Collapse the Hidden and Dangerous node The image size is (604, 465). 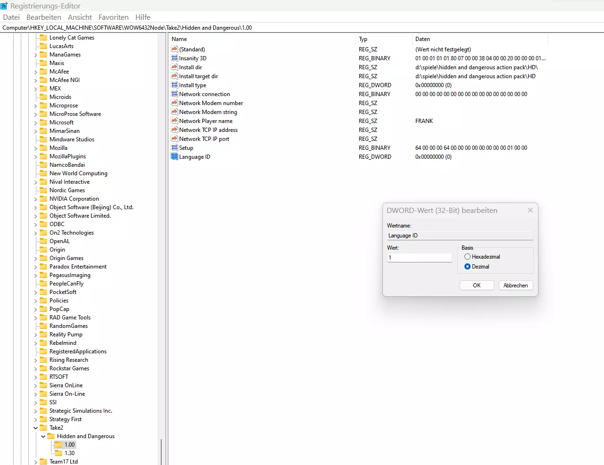pos(43,436)
